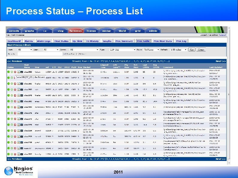Screen dimensions: 238x178
Task: Open the admin tab
Action: point(153,31)
